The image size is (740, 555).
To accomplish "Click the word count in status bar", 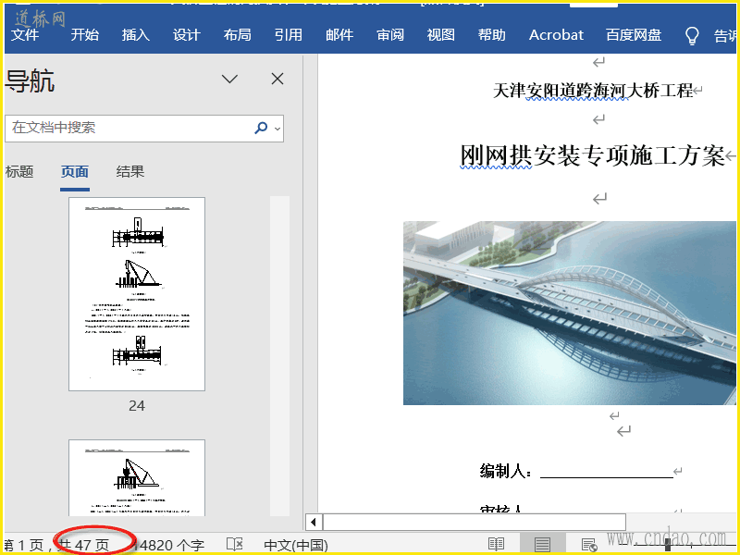I will [171, 545].
